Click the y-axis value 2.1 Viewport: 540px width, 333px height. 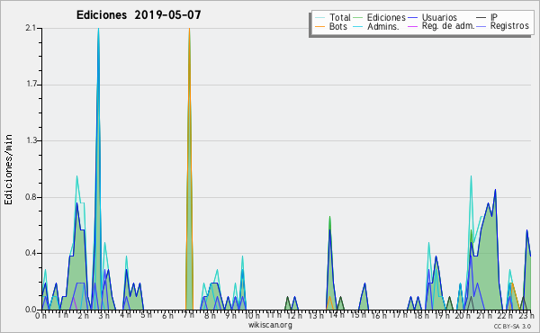[x=31, y=28]
